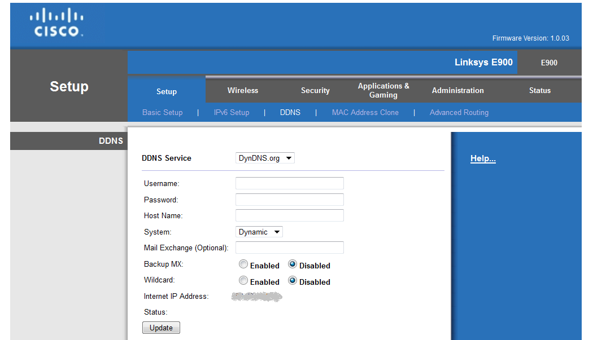Set Wildcard to Disabled
This screenshot has height=340, width=593.
pyautogui.click(x=293, y=280)
